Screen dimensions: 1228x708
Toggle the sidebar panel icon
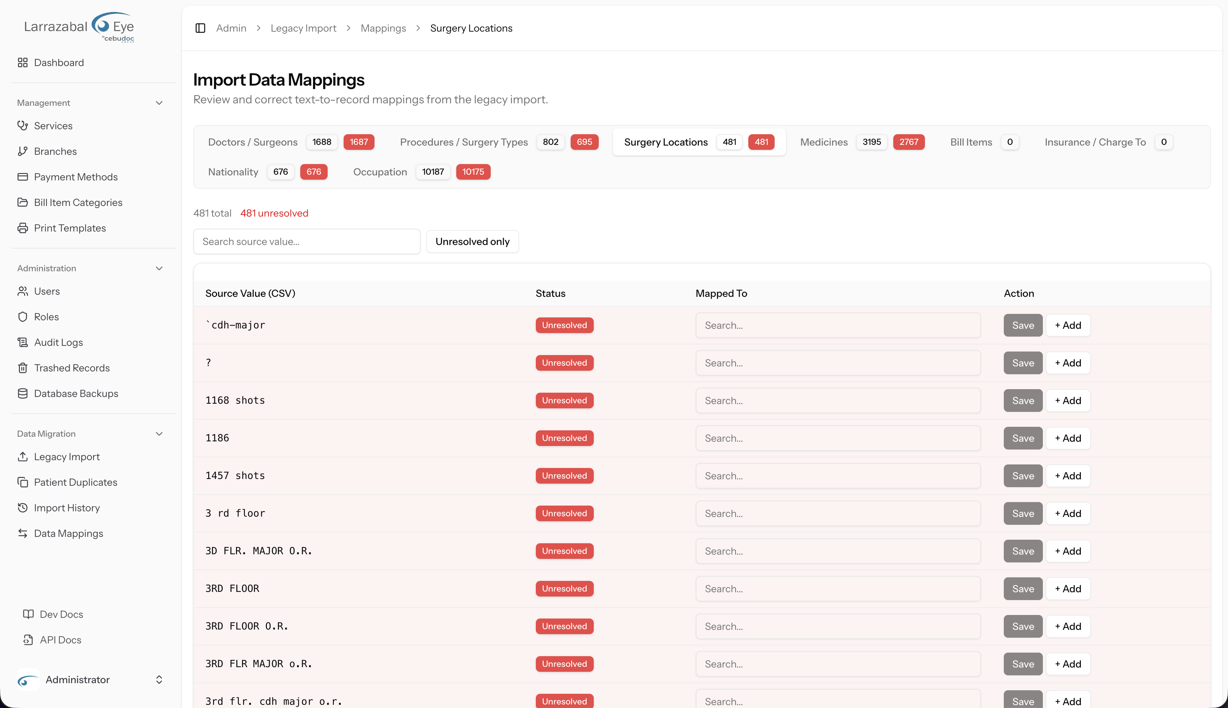pos(200,28)
